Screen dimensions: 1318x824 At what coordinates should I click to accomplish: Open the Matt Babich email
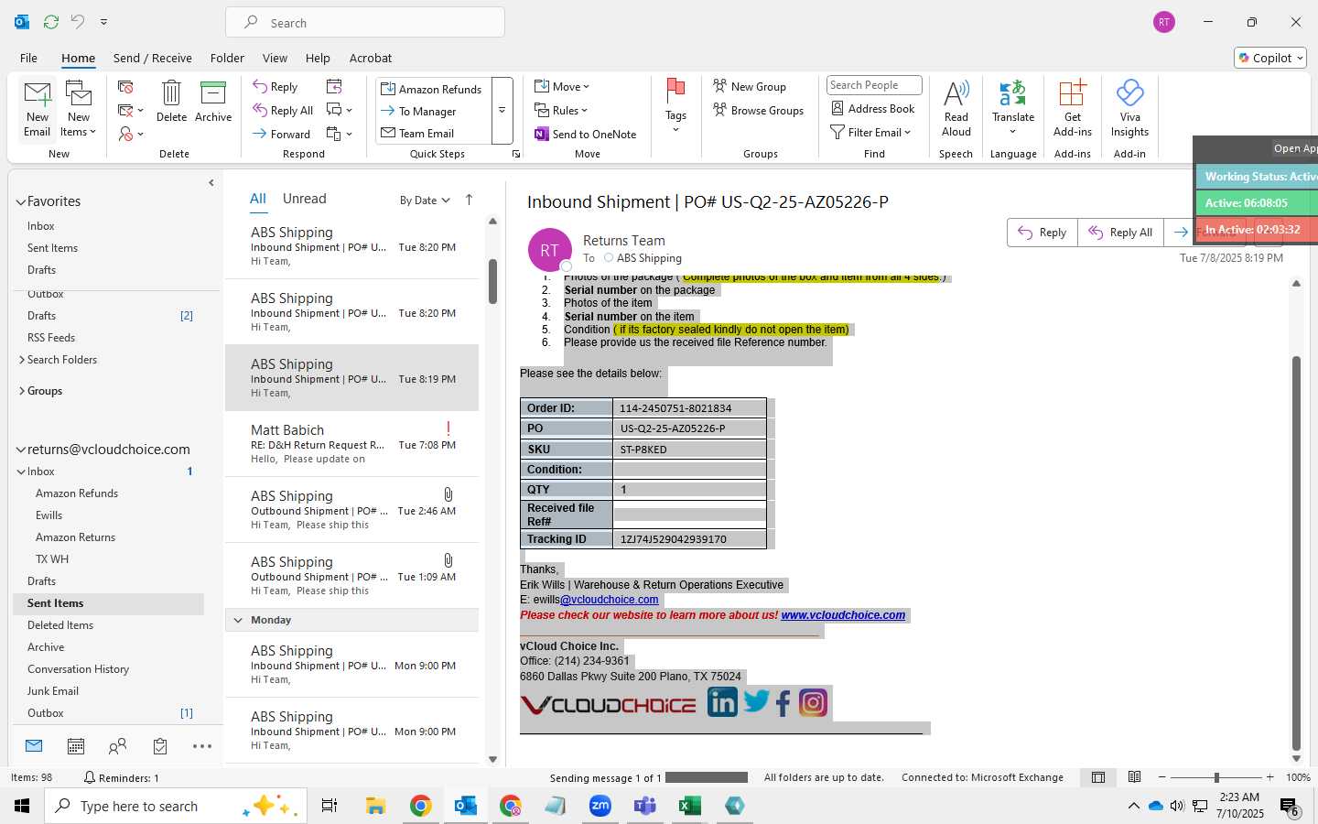pyautogui.click(x=352, y=444)
